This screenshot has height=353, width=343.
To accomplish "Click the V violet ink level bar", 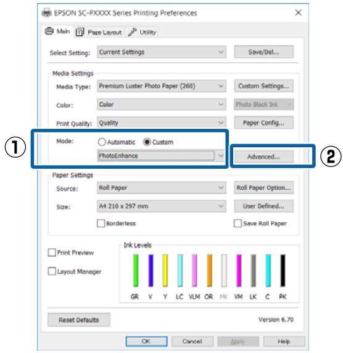I will point(151,270).
